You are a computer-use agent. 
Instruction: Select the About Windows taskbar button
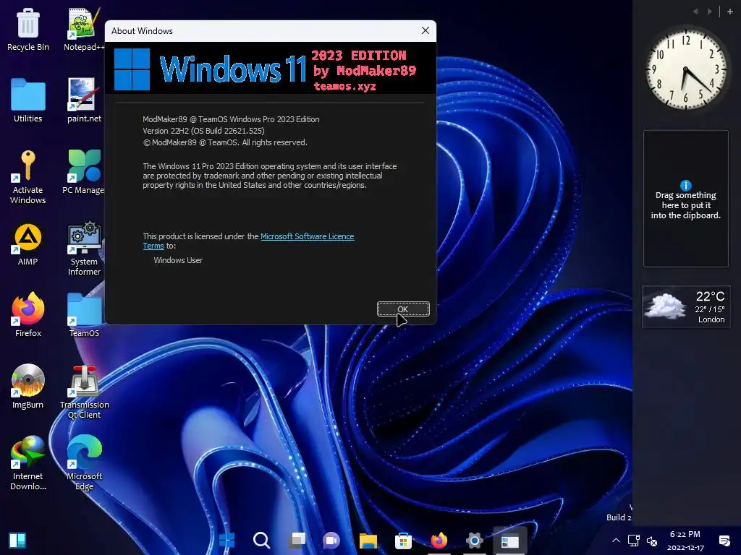pyautogui.click(x=509, y=541)
